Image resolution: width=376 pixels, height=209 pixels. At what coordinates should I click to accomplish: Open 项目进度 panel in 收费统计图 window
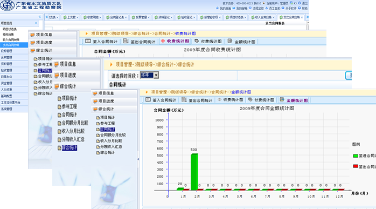click(x=53, y=43)
